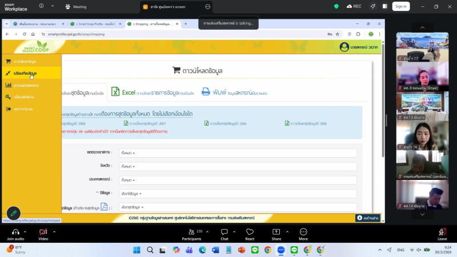Click the Zoom Share screen button
This screenshot has height=257, width=457.
pos(276,234)
